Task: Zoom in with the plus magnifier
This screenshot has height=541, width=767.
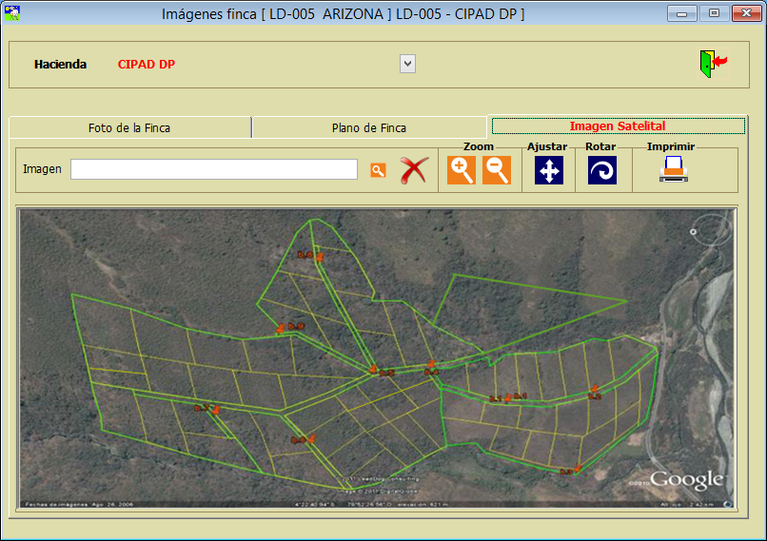Action: click(x=462, y=170)
